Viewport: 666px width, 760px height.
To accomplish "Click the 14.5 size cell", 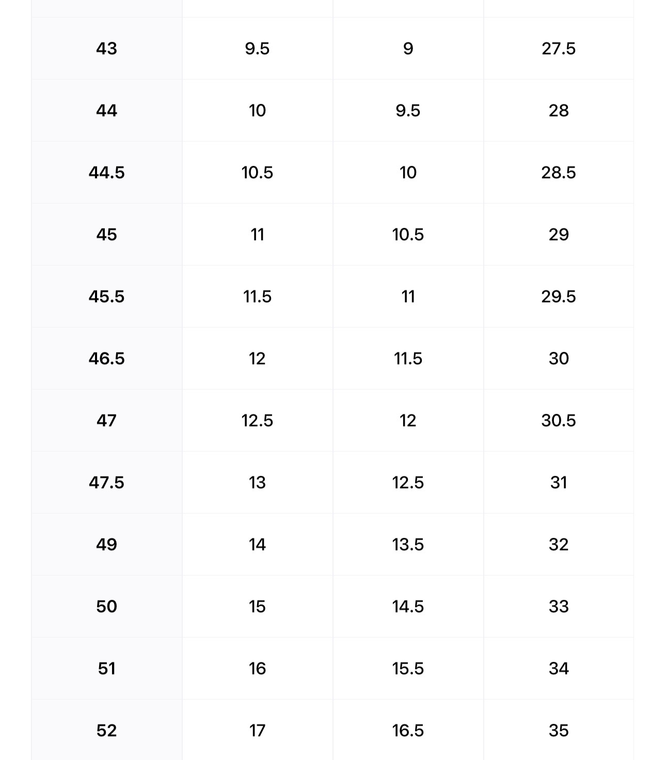I will (408, 607).
